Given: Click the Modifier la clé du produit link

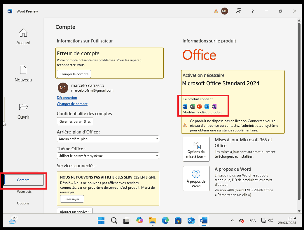Looking at the screenshot, I should coord(202,112).
